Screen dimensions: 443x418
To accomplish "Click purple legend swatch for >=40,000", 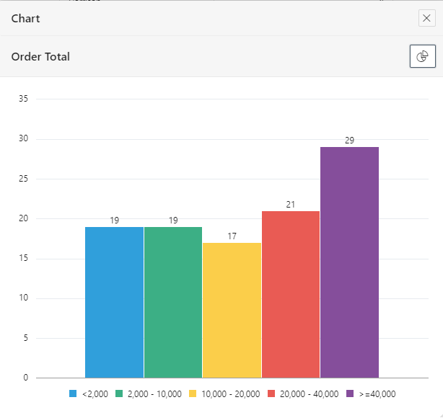I will 351,394.
